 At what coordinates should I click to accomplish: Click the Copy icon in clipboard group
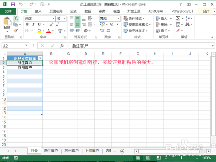point(16,25)
